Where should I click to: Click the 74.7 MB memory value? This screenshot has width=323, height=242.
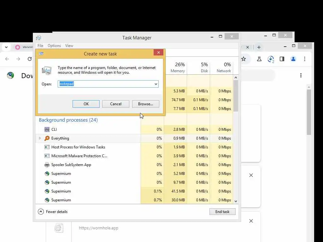[x=178, y=100]
